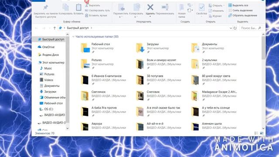Image resolution: width=279 pixels, height=157 pixels.
Task: Click the Удалить X icon
Action: coord(150,7)
